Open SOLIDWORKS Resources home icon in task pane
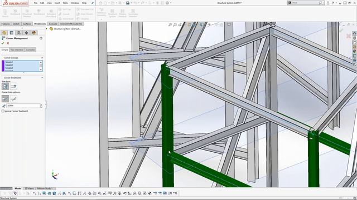 (355, 33)
